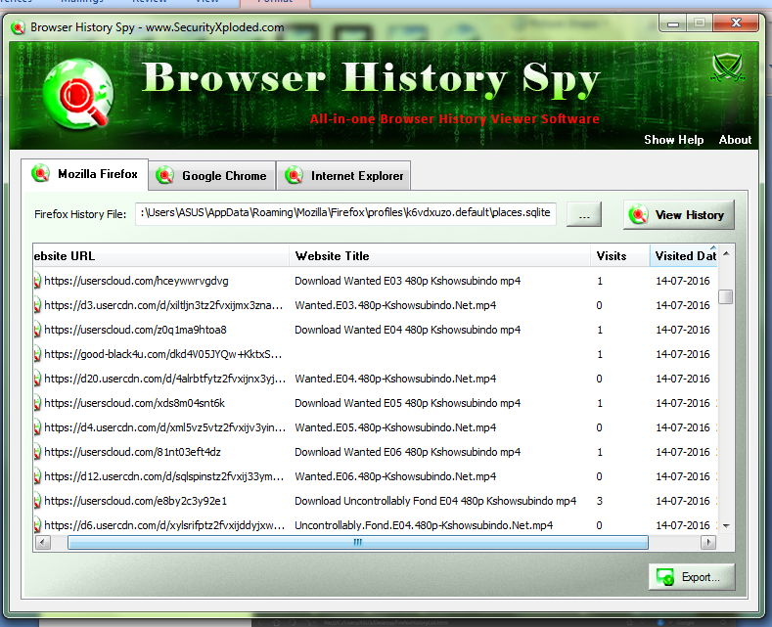Sort by Visits column header
Image resolution: width=772 pixels, height=627 pixels.
tap(620, 256)
